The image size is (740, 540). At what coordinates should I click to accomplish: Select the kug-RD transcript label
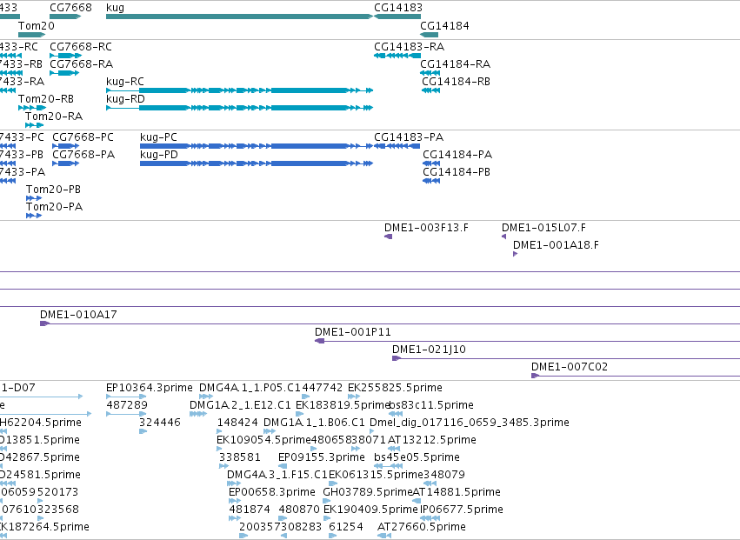click(125, 98)
